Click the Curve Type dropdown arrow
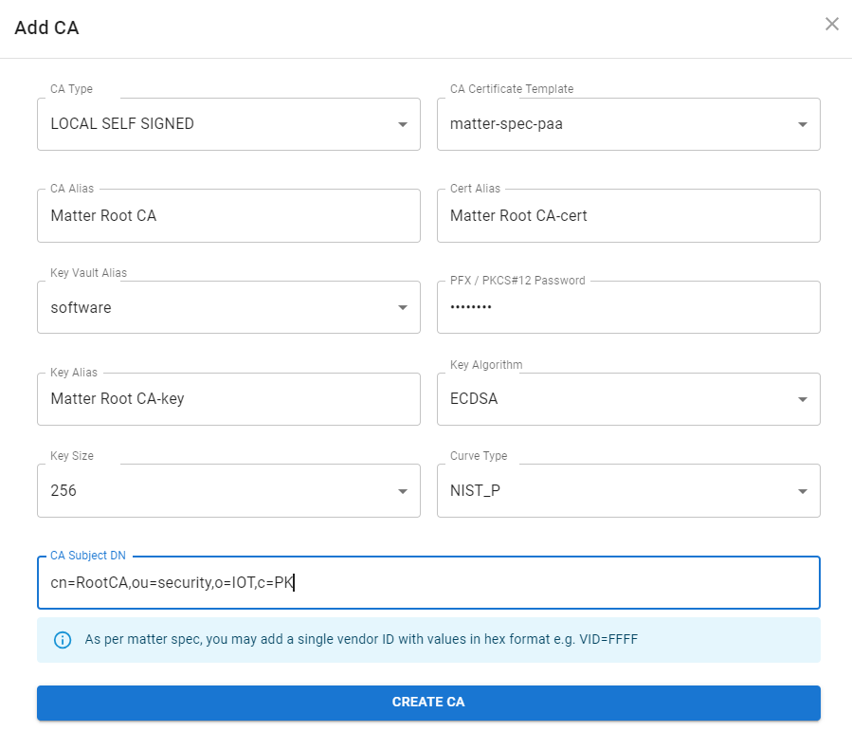The image size is (852, 731). 803,491
